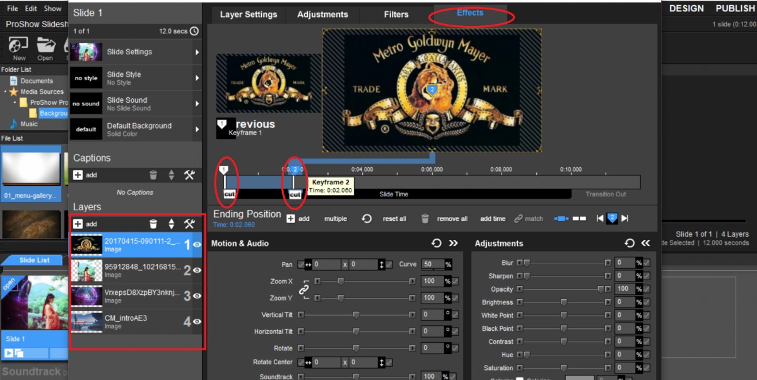Expand the Slide Sound options arrow
Viewport: 757px width, 380px height.
(197, 104)
